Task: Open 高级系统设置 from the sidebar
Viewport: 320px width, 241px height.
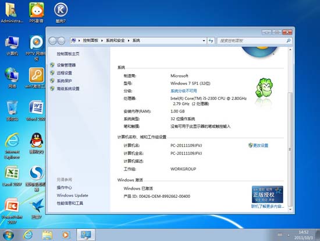Action: pos(68,89)
